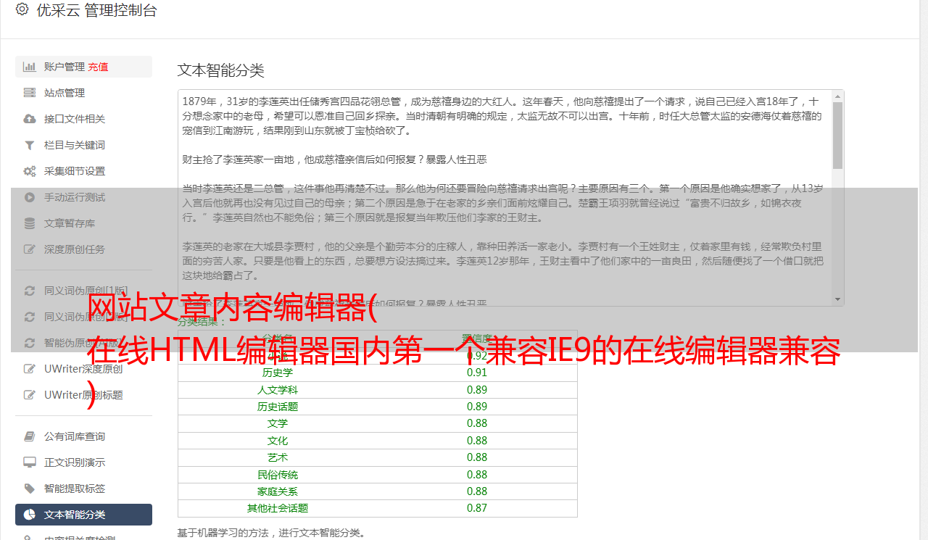Select the 文化 category cell
928x540 pixels.
point(278,441)
